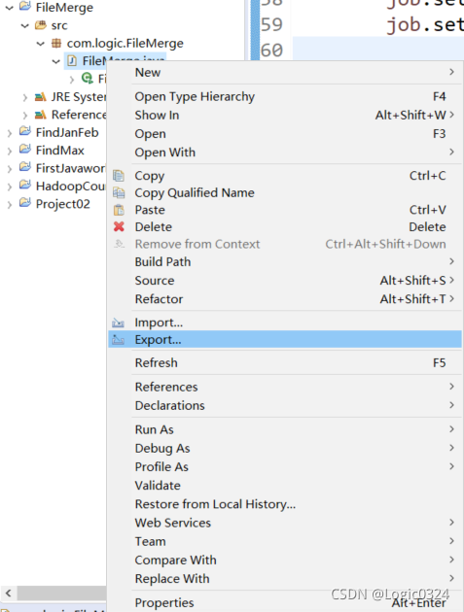Collapse the com.logic.FileMerge package node

coord(41,44)
